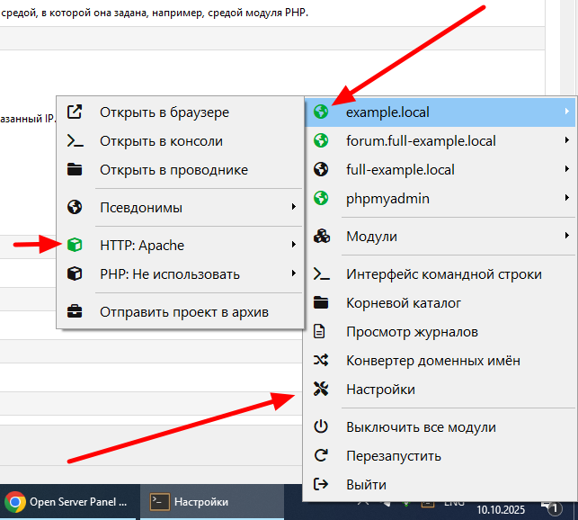The width and height of the screenshot is (578, 520).
Task: Select Открыть в проводнике menu entry
Action: (x=181, y=170)
